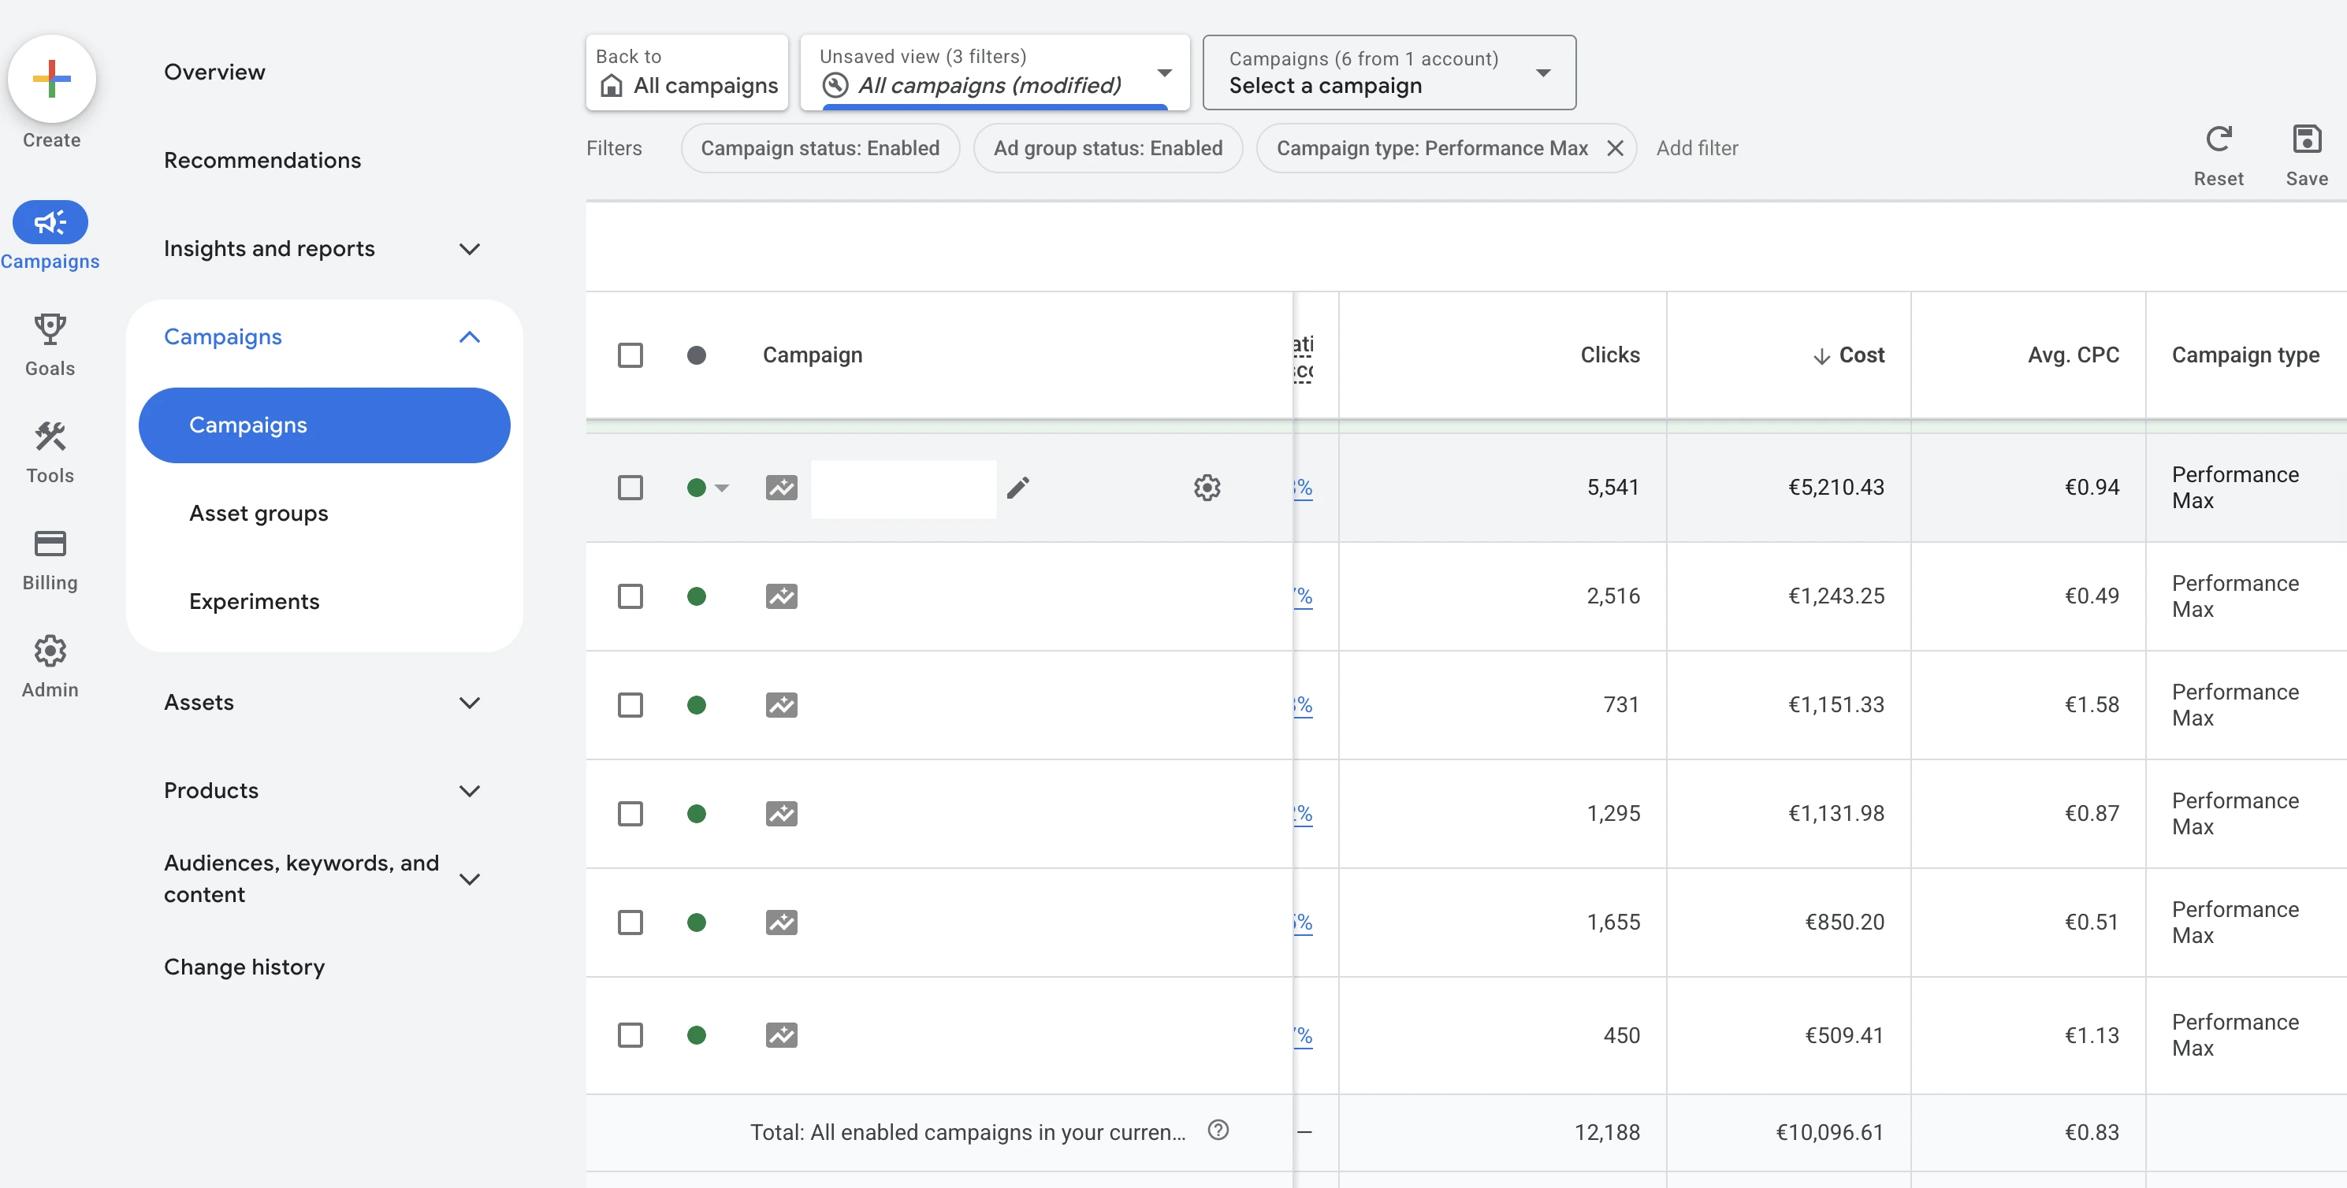Click the home icon in Back to All campaigns
The image size is (2347, 1188).
tap(612, 86)
